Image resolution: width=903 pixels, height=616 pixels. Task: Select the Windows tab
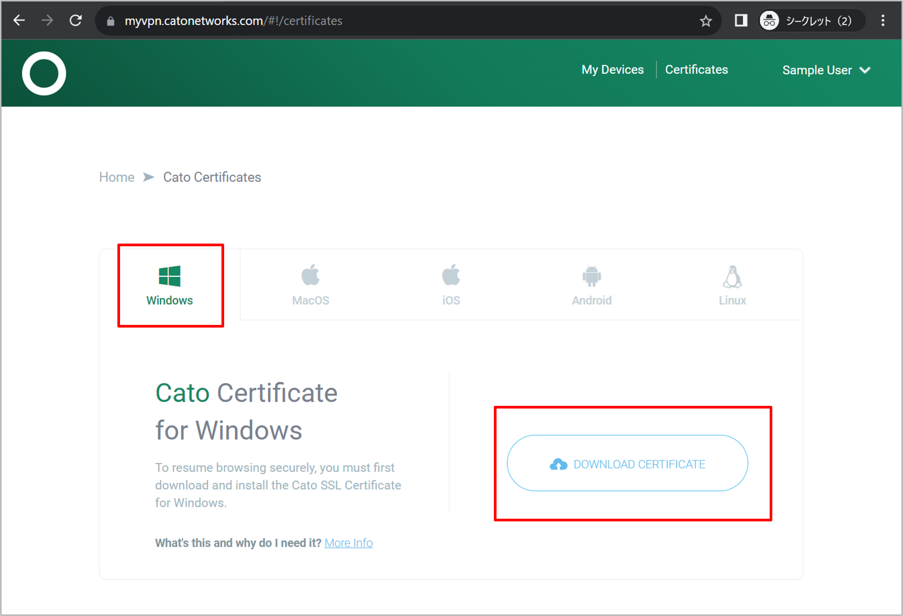[x=170, y=285]
